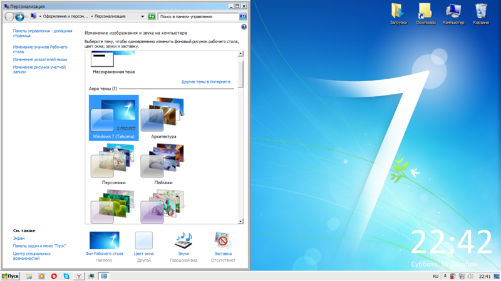
Task: Click the Back navigation arrow button
Action: (9, 17)
